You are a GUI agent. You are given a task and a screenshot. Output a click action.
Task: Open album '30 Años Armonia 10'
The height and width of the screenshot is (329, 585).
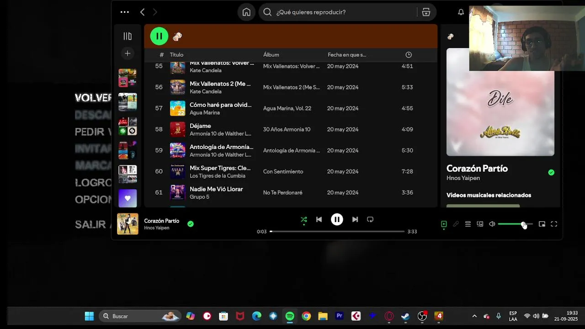click(287, 129)
